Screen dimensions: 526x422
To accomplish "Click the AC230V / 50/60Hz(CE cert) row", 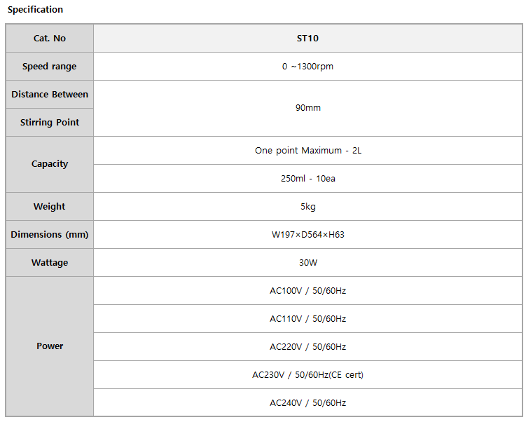I will (307, 375).
